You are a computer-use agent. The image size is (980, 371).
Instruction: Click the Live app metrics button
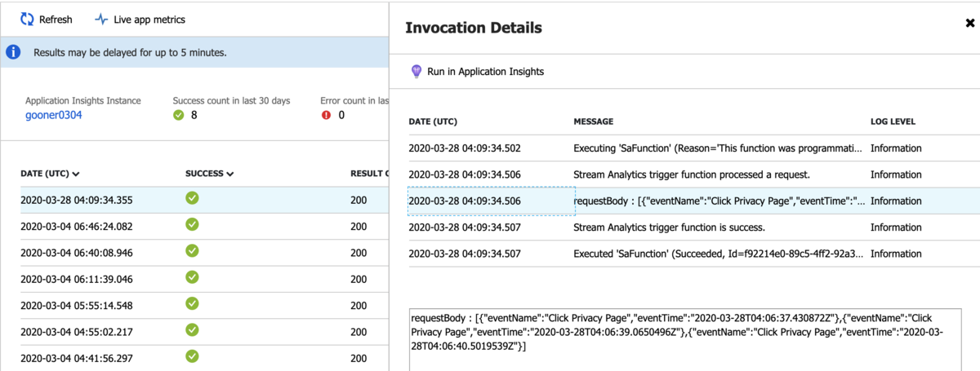(x=149, y=20)
